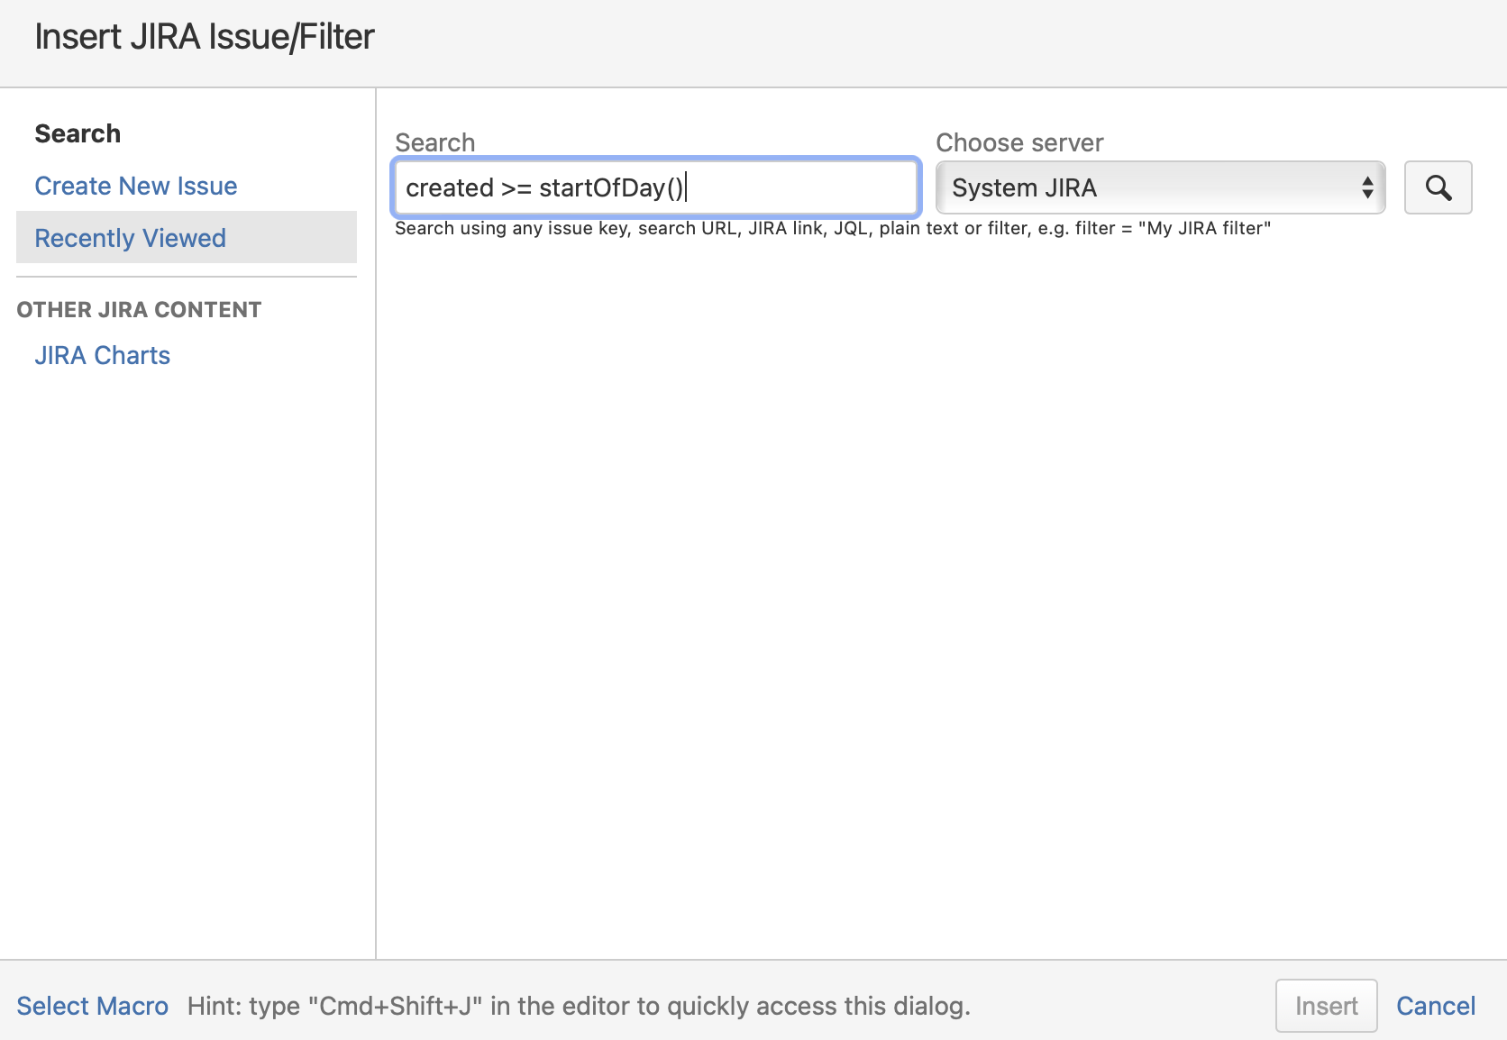1507x1040 pixels.
Task: Change server via the Choose server combo box
Action: [x=1159, y=187]
